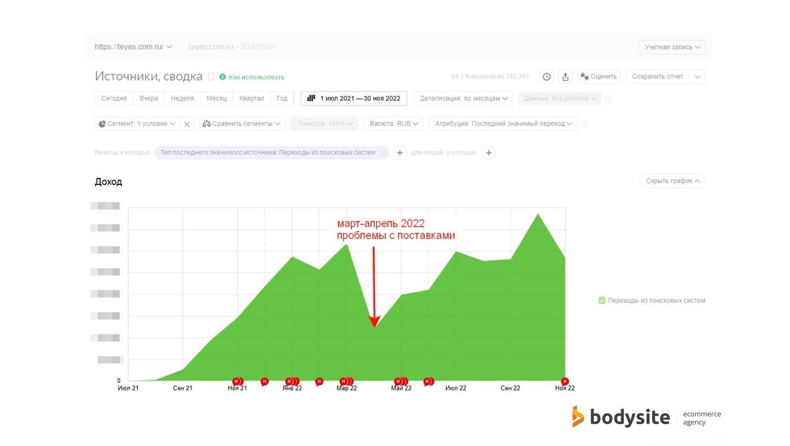Image resolution: width=790 pixels, height=446 pixels.
Task: Click the teyes.com.ru - 83375530 counter text
Action: click(x=232, y=47)
